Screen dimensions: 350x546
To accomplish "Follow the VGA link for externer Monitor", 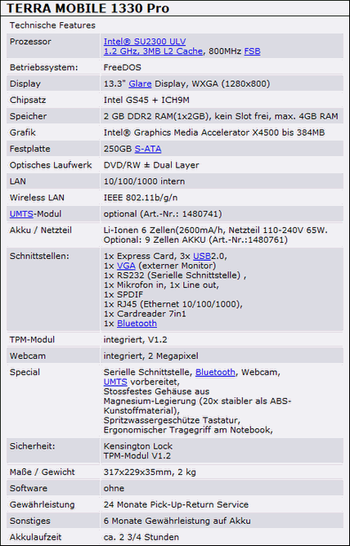I will 126,266.
